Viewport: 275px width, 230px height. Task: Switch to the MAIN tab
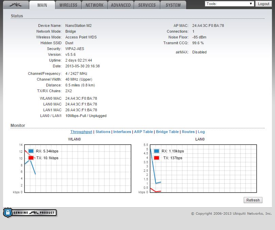42,5
